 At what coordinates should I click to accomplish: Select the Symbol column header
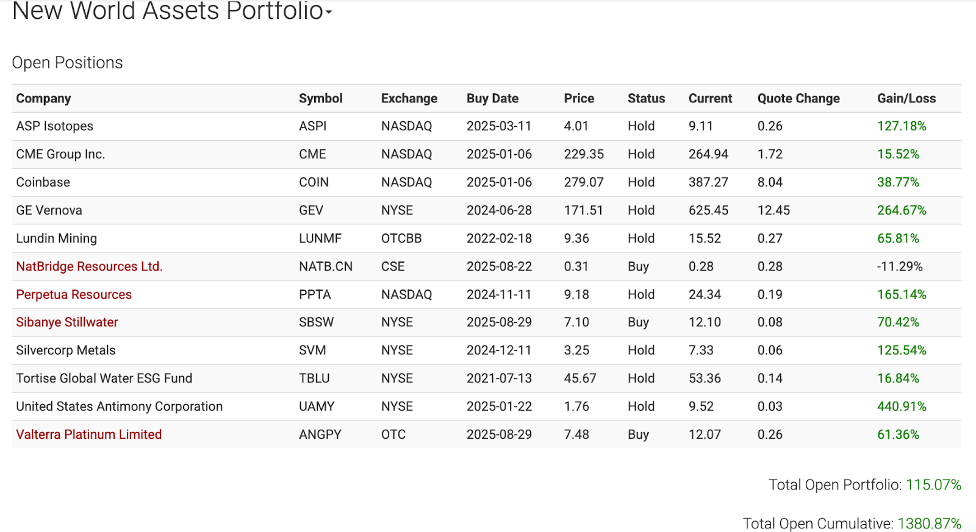point(320,98)
